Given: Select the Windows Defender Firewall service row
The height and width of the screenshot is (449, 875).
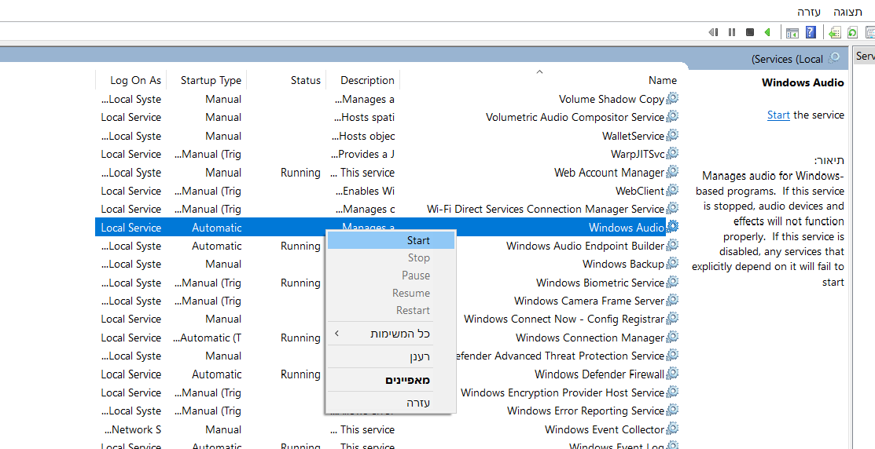Looking at the screenshot, I should (x=599, y=374).
